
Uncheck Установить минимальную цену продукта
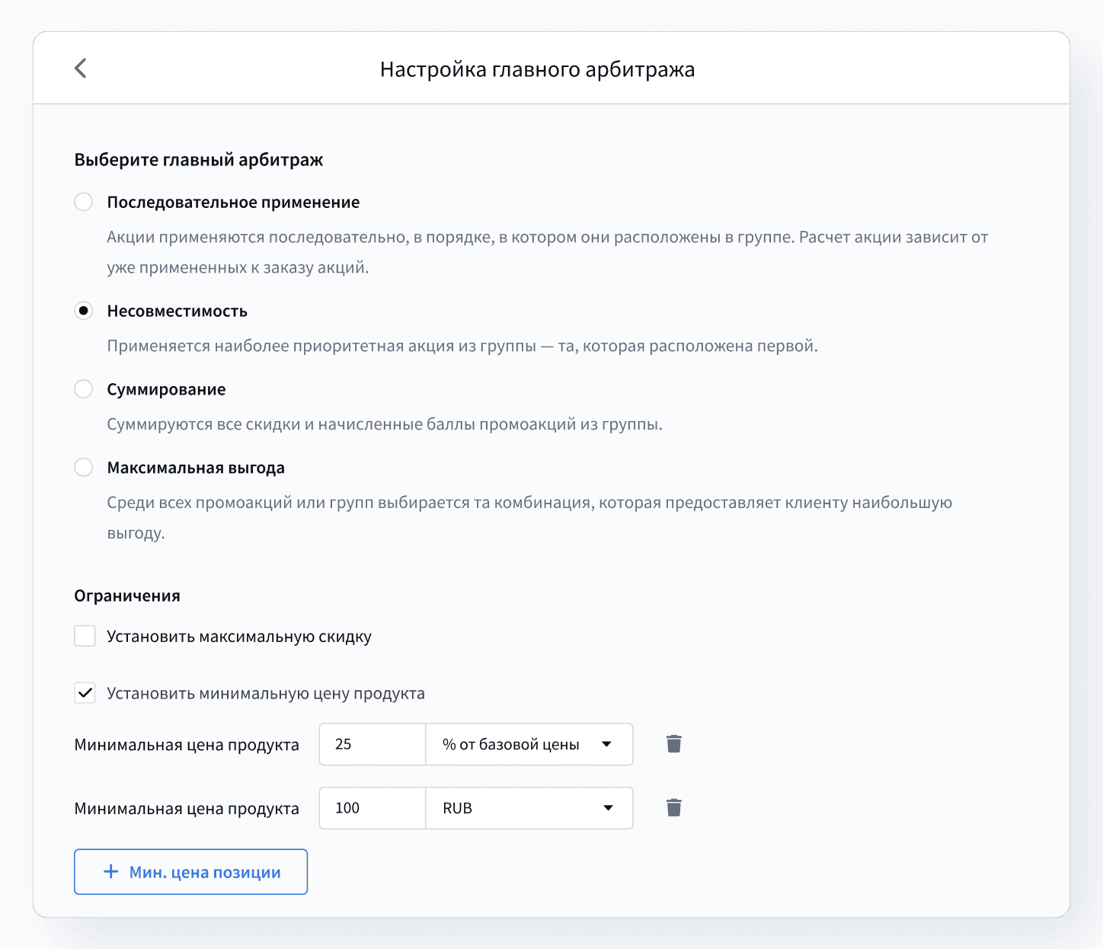coord(85,693)
